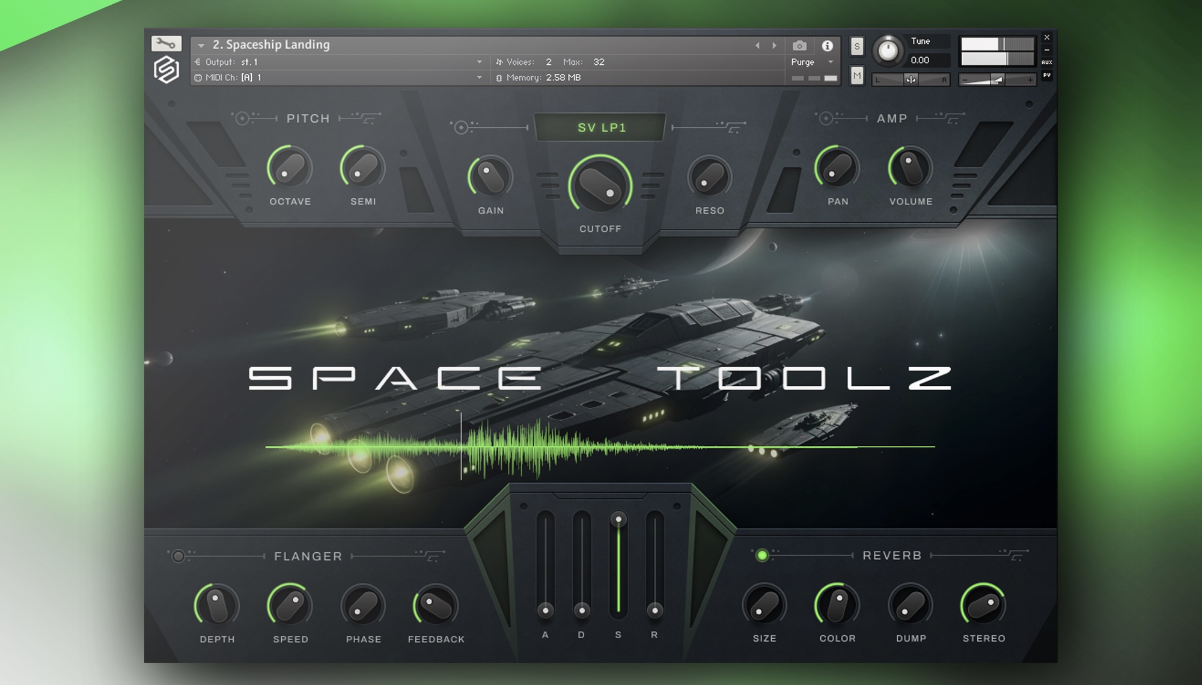This screenshot has width=1202, height=685.
Task: Mute the instrument with the M button
Action: coord(857,76)
